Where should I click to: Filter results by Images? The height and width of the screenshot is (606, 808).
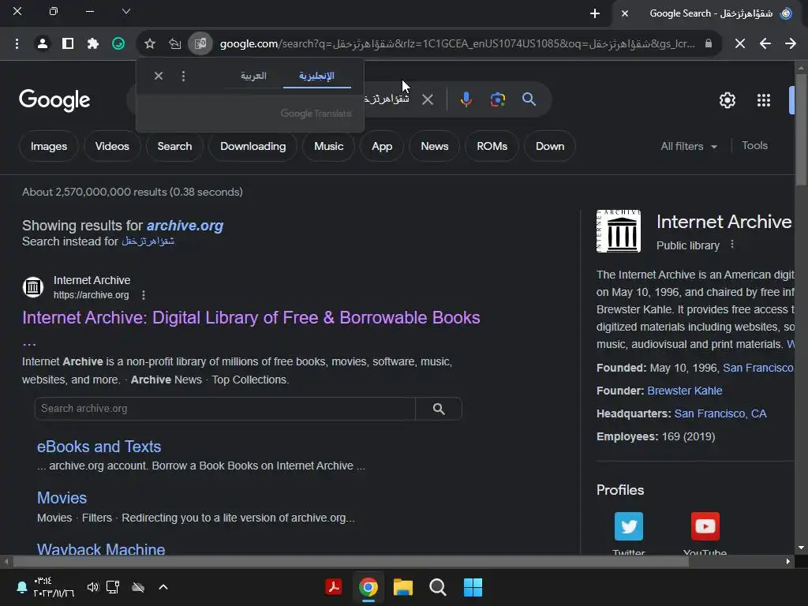click(49, 146)
